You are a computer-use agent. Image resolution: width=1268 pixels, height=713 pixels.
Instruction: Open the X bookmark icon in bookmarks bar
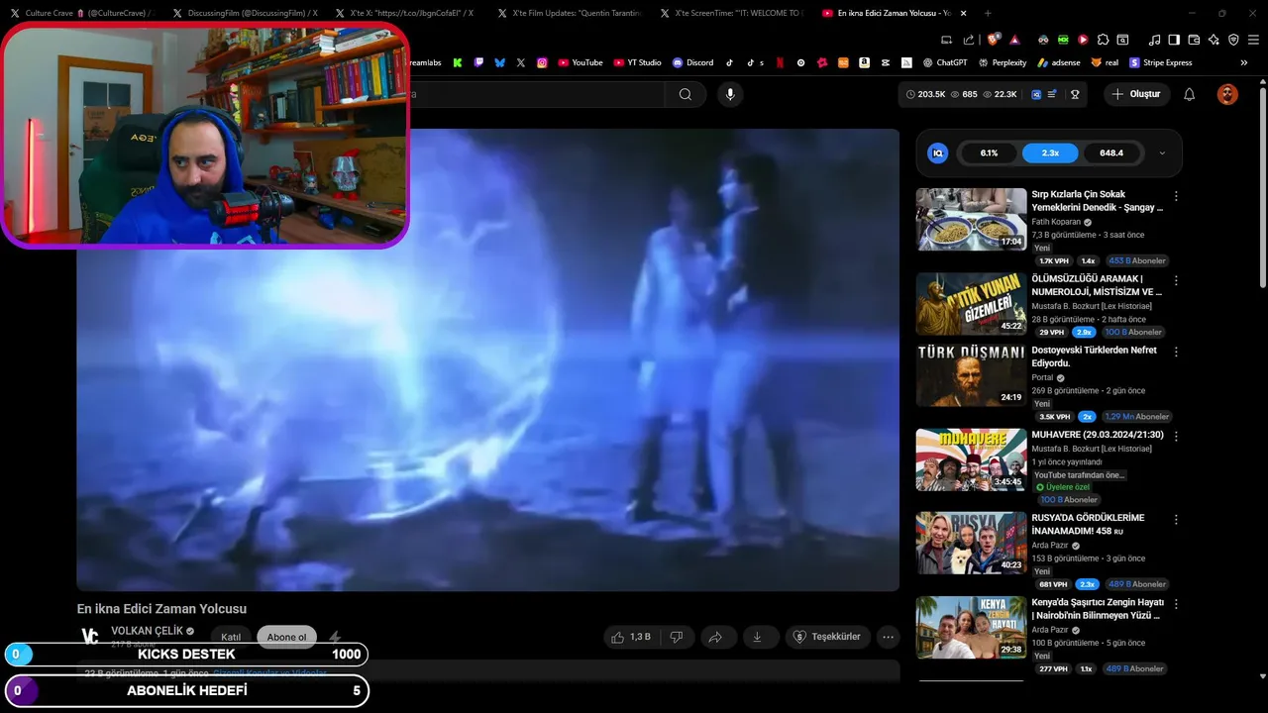tap(521, 62)
